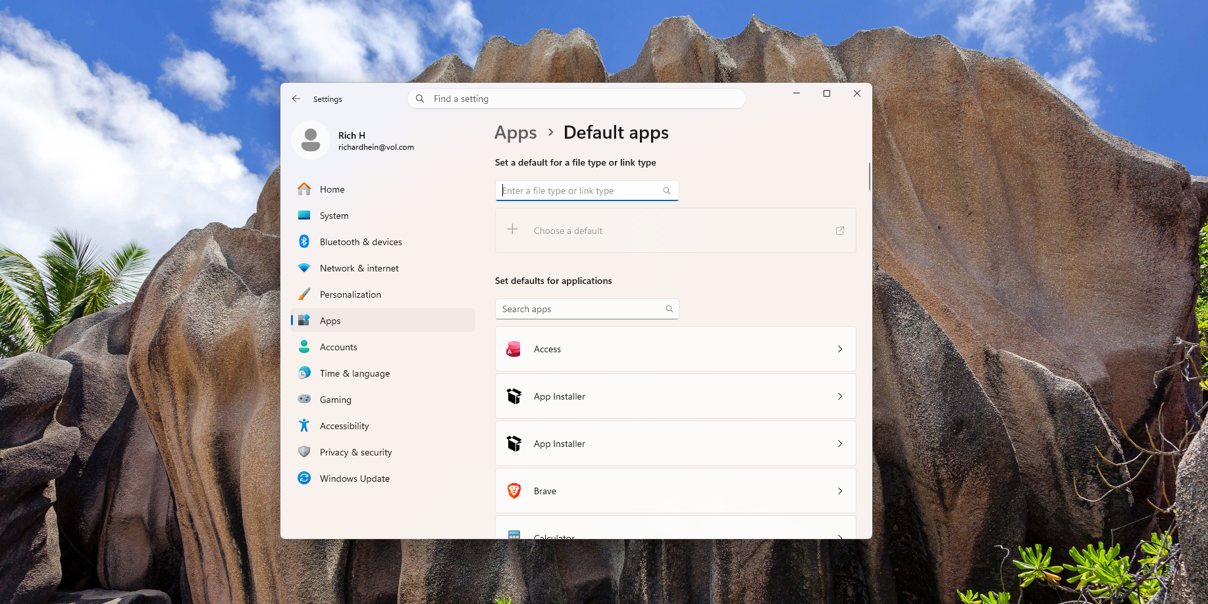
Task: Click the Choose a default button text
Action: pos(568,231)
